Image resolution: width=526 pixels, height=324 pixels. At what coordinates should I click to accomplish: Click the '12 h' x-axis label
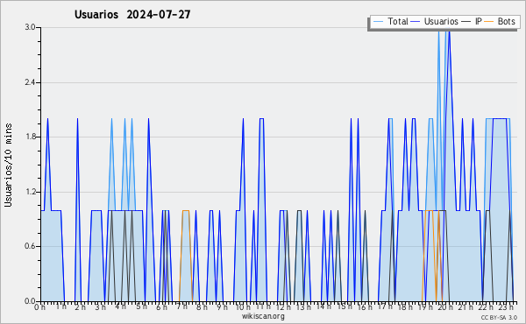(x=283, y=306)
